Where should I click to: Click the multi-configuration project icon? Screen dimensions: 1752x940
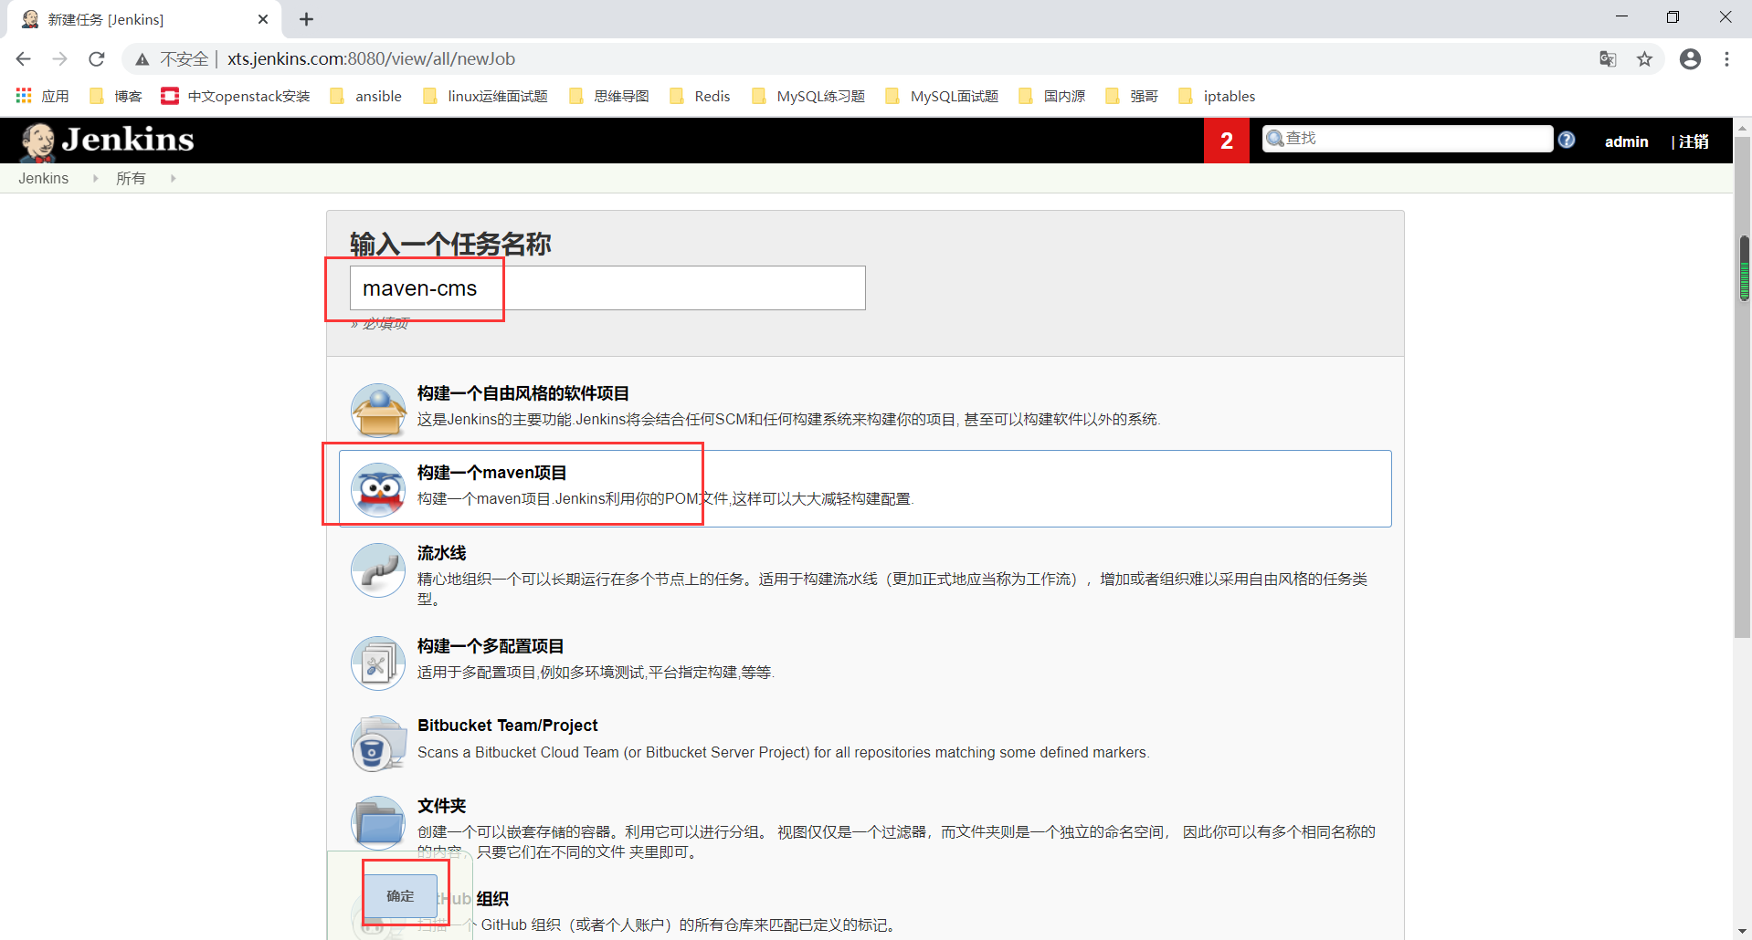378,663
